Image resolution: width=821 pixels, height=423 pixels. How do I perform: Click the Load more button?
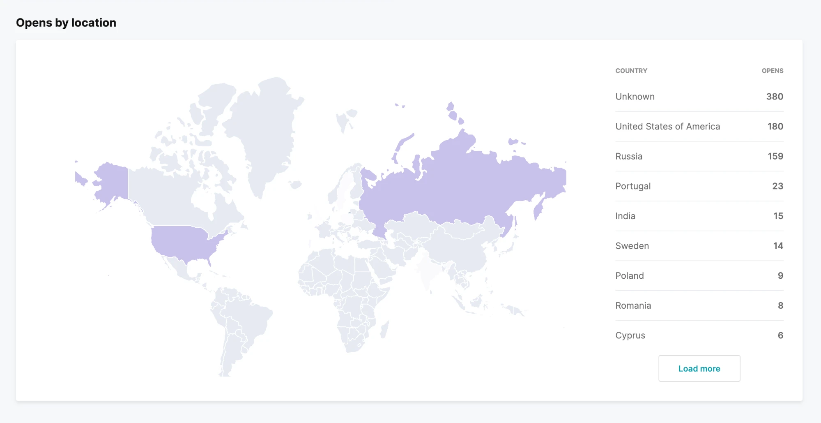[x=699, y=368]
